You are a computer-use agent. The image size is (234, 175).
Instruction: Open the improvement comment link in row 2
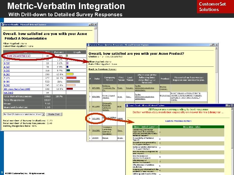tap(186, 97)
